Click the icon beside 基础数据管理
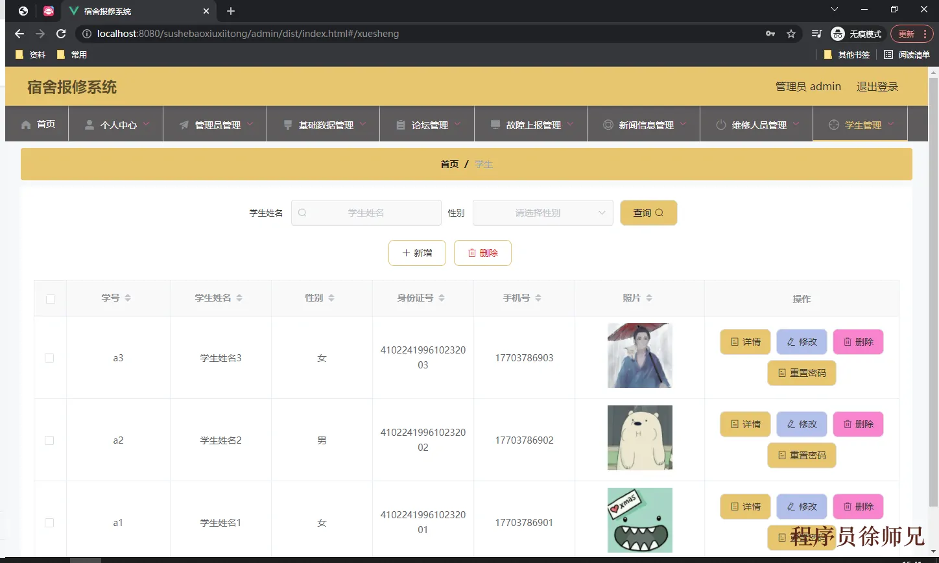 coord(288,125)
